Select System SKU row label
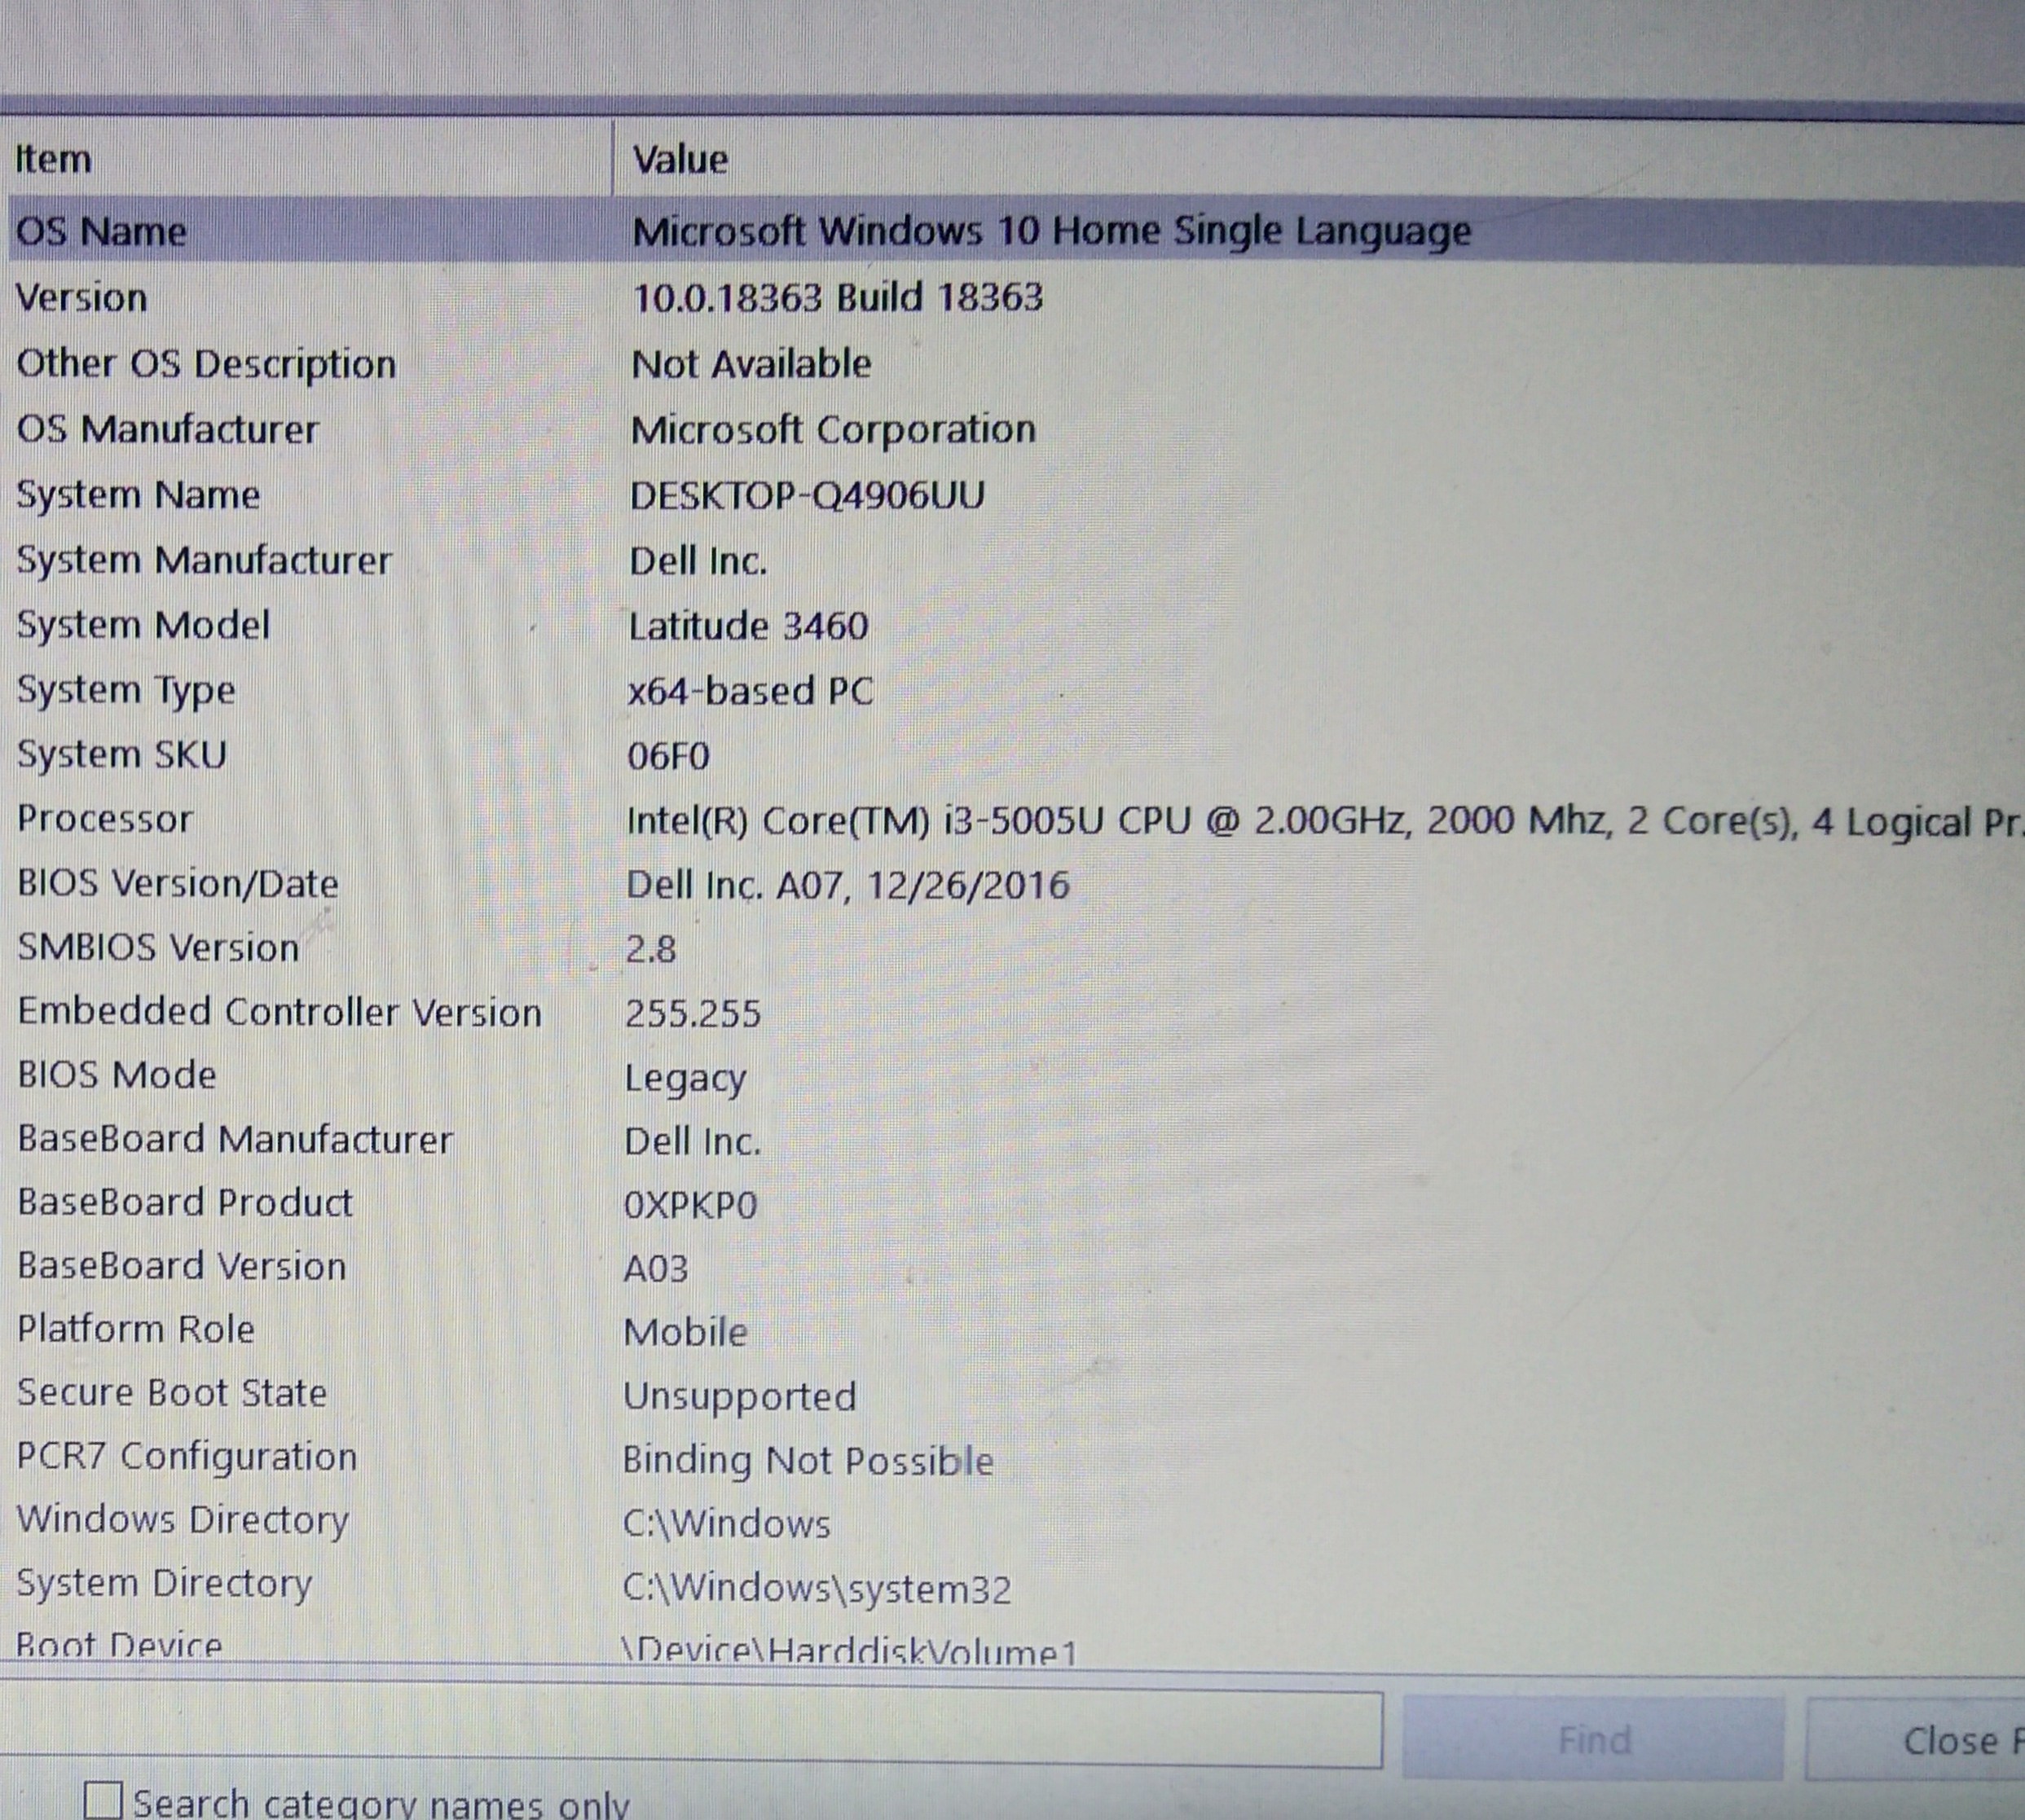The height and width of the screenshot is (1820, 2025). 122,755
